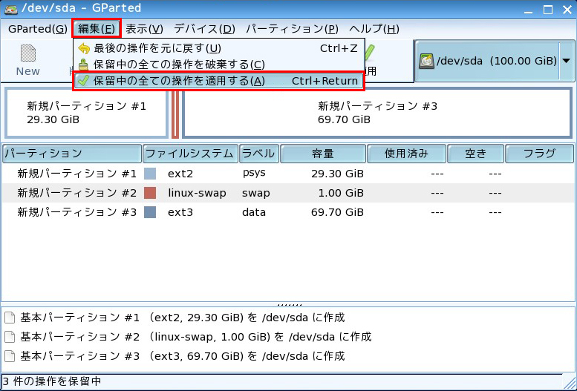Click the linux-swap red color swatch
577x391 pixels.
[150, 193]
